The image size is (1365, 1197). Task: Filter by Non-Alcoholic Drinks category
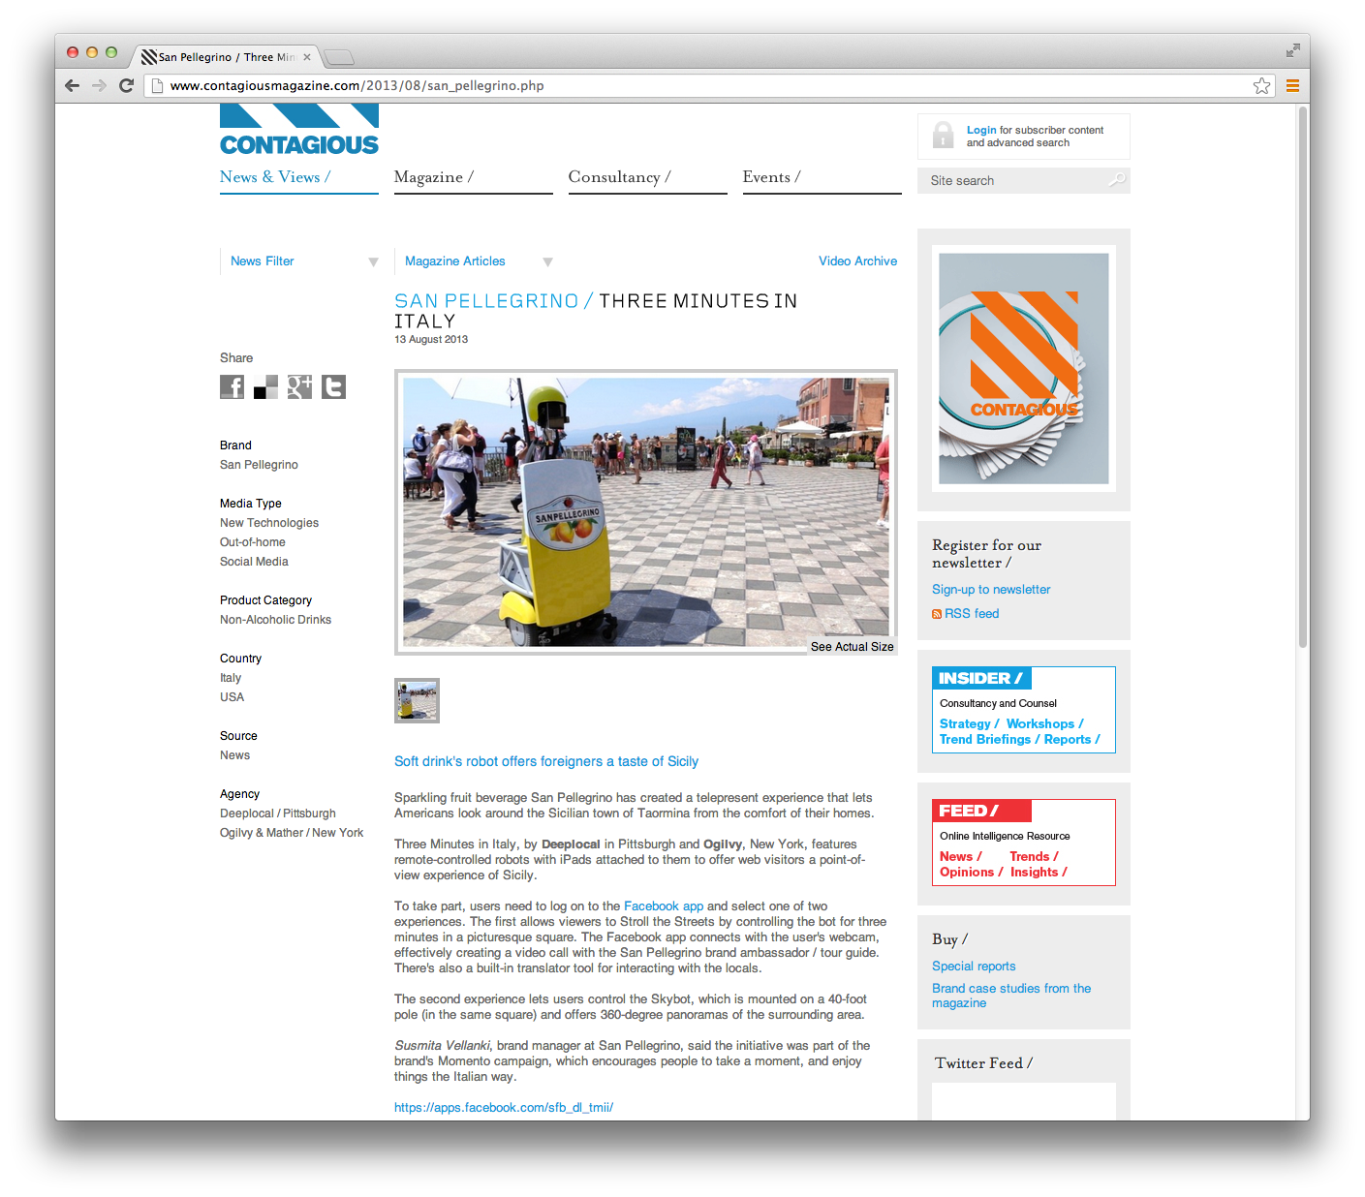click(275, 620)
